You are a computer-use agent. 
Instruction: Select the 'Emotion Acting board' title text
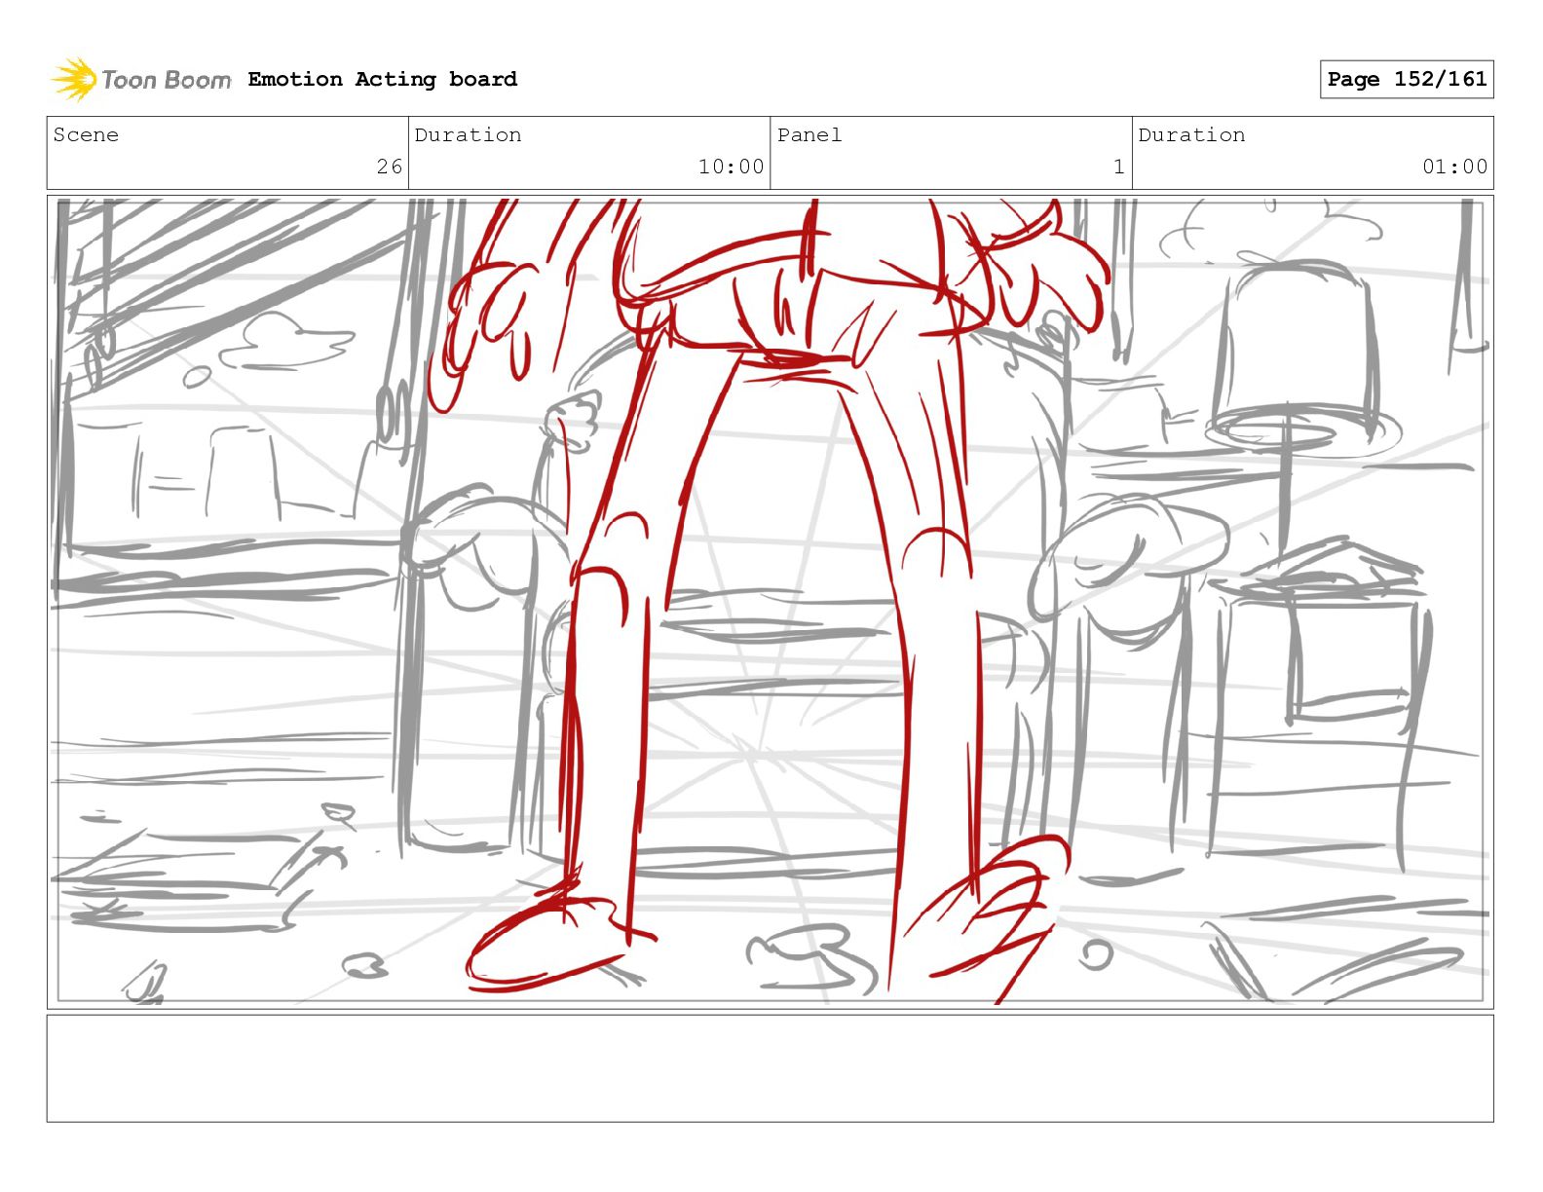(382, 79)
